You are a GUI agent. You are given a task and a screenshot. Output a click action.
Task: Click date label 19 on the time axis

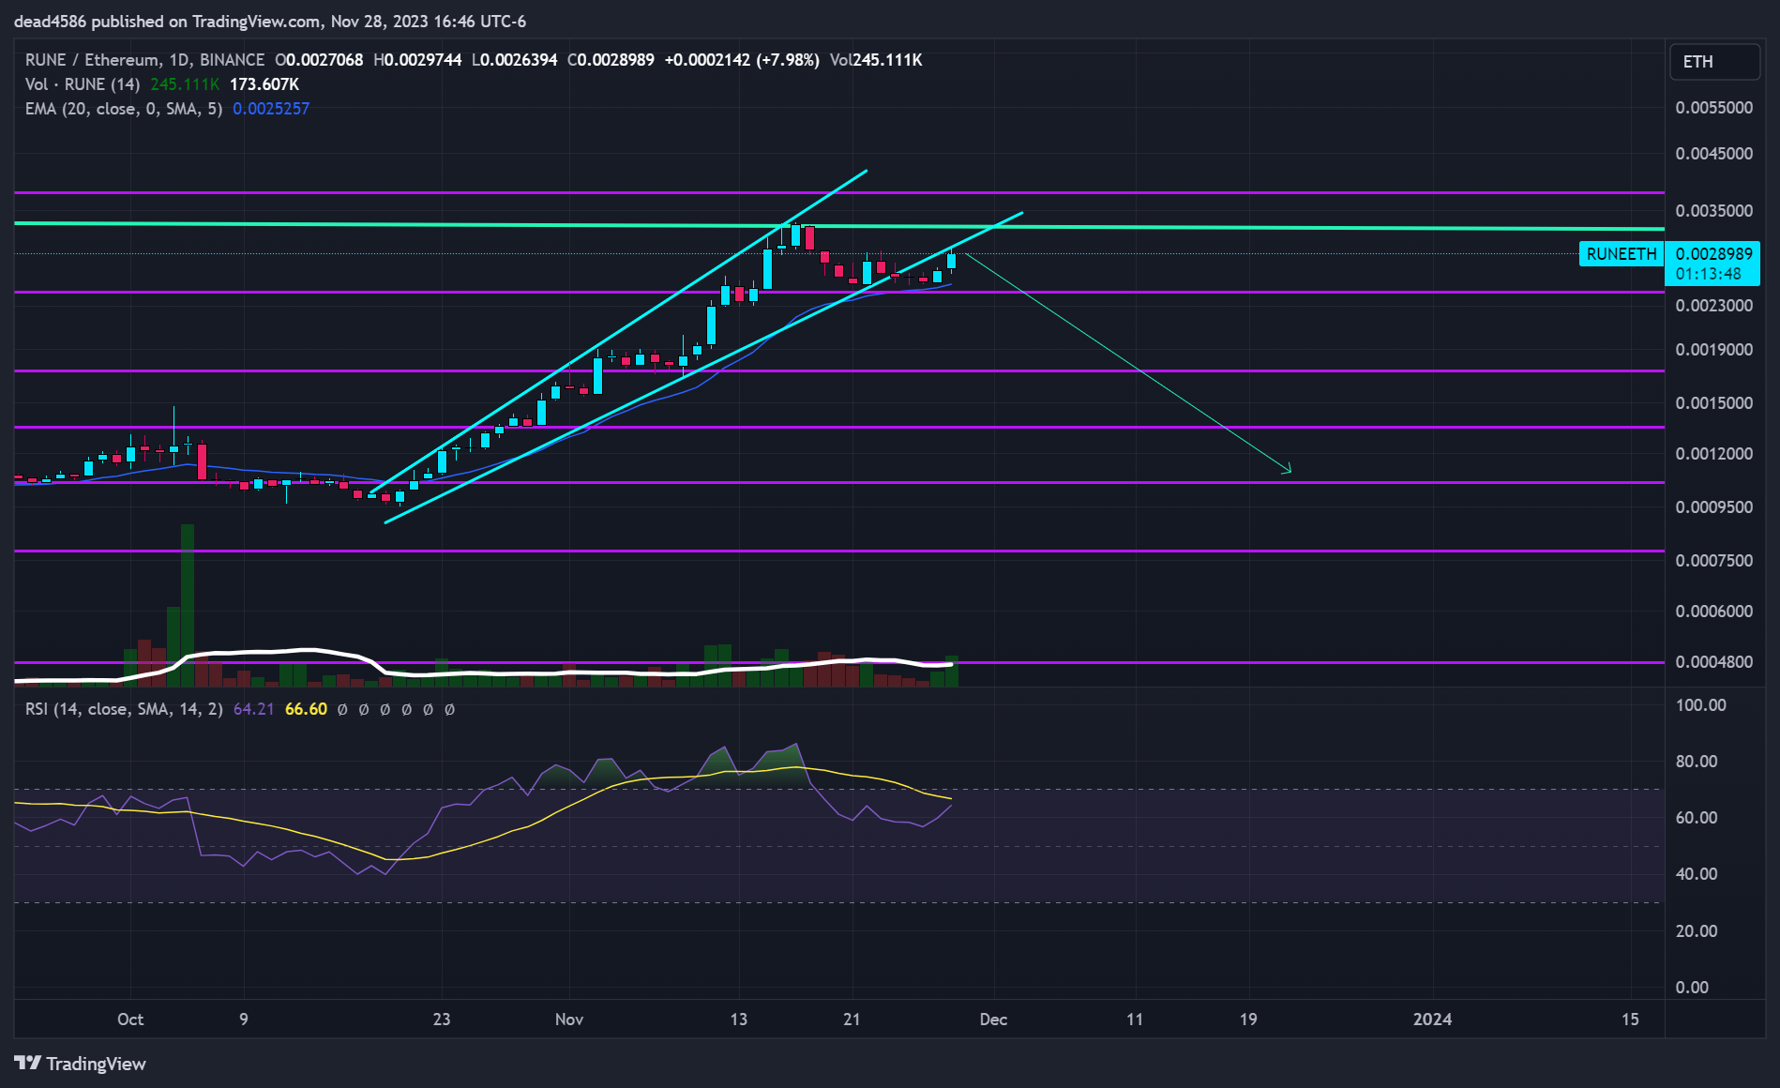1248,1020
